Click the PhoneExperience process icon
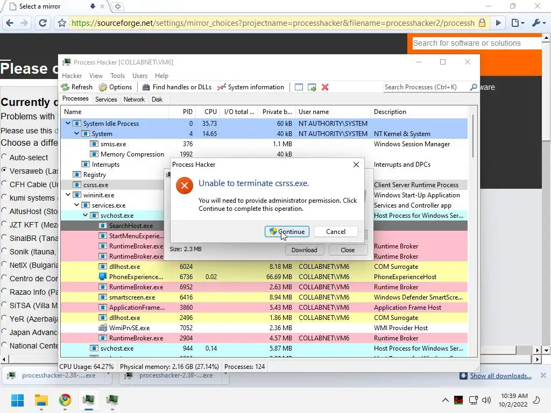Screen dimensions: 551x413 click(x=103, y=277)
